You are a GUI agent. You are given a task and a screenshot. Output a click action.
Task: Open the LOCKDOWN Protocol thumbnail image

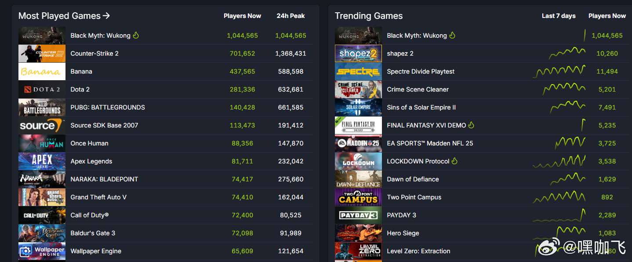click(358, 161)
